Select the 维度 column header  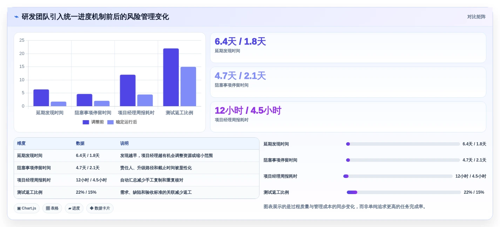point(21,143)
